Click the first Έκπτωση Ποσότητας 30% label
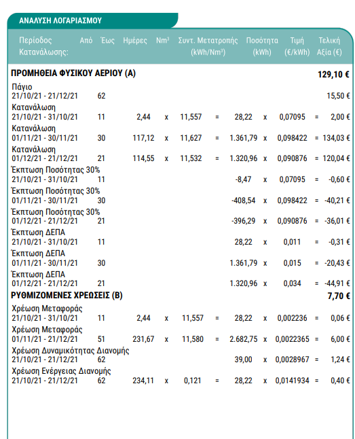 coord(56,170)
